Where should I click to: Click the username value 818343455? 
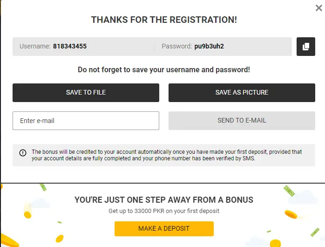click(70, 47)
